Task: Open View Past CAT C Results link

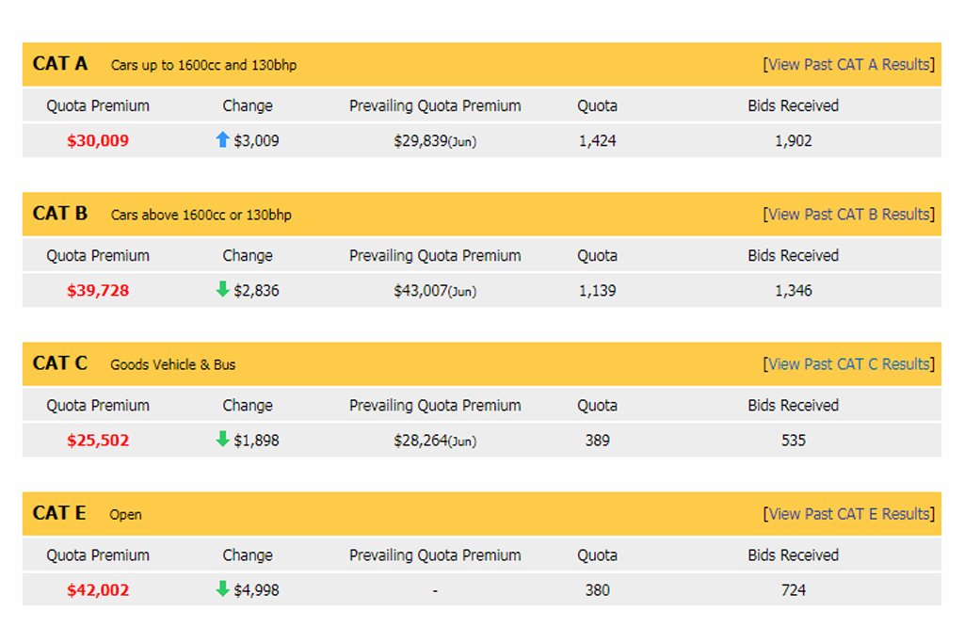Action: (848, 364)
